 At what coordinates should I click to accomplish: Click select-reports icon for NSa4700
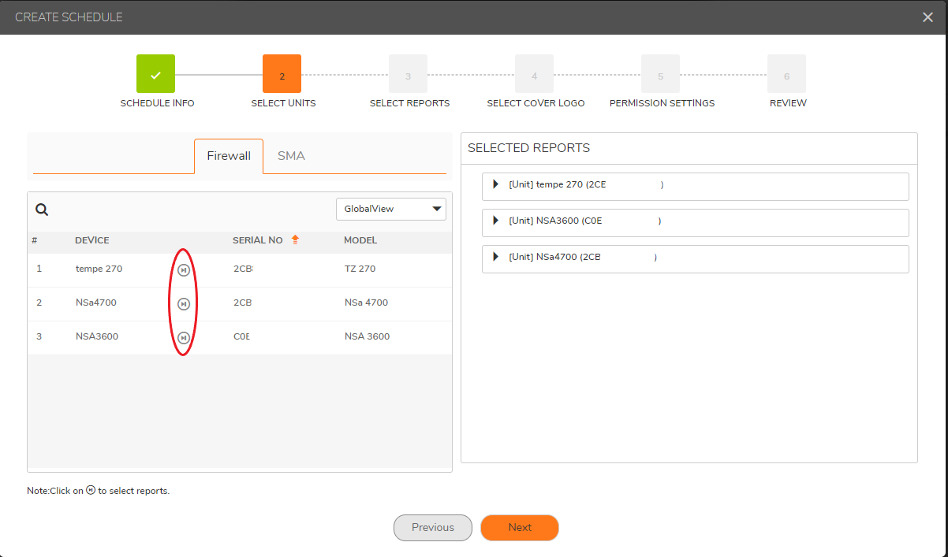coord(183,303)
